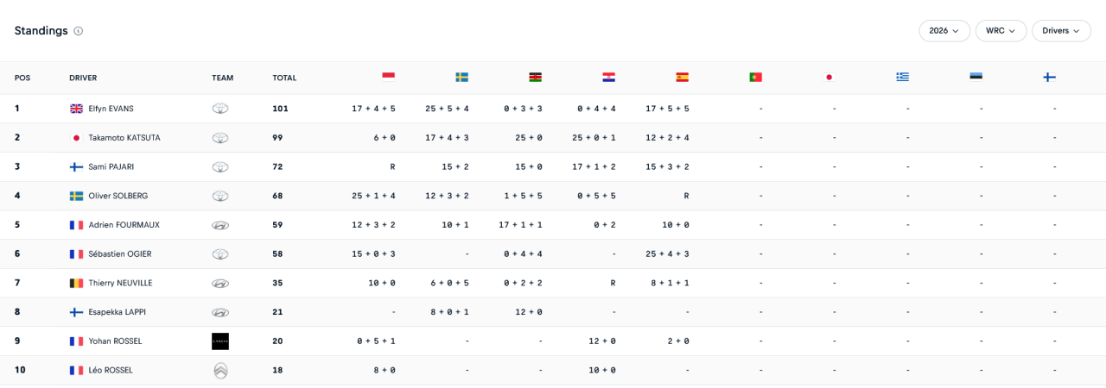Click the Monaco flag column header
The height and width of the screenshot is (388, 1106).
388,77
